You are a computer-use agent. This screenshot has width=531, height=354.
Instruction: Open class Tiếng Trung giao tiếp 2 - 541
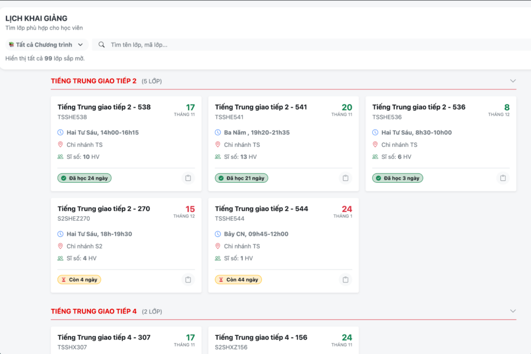click(261, 107)
